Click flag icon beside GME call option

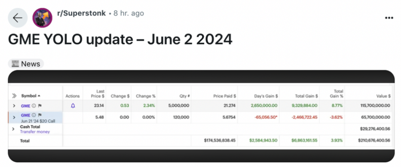coord(40,115)
